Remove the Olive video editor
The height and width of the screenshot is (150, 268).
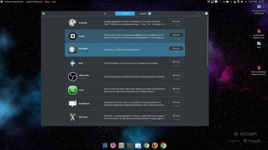[176, 89]
